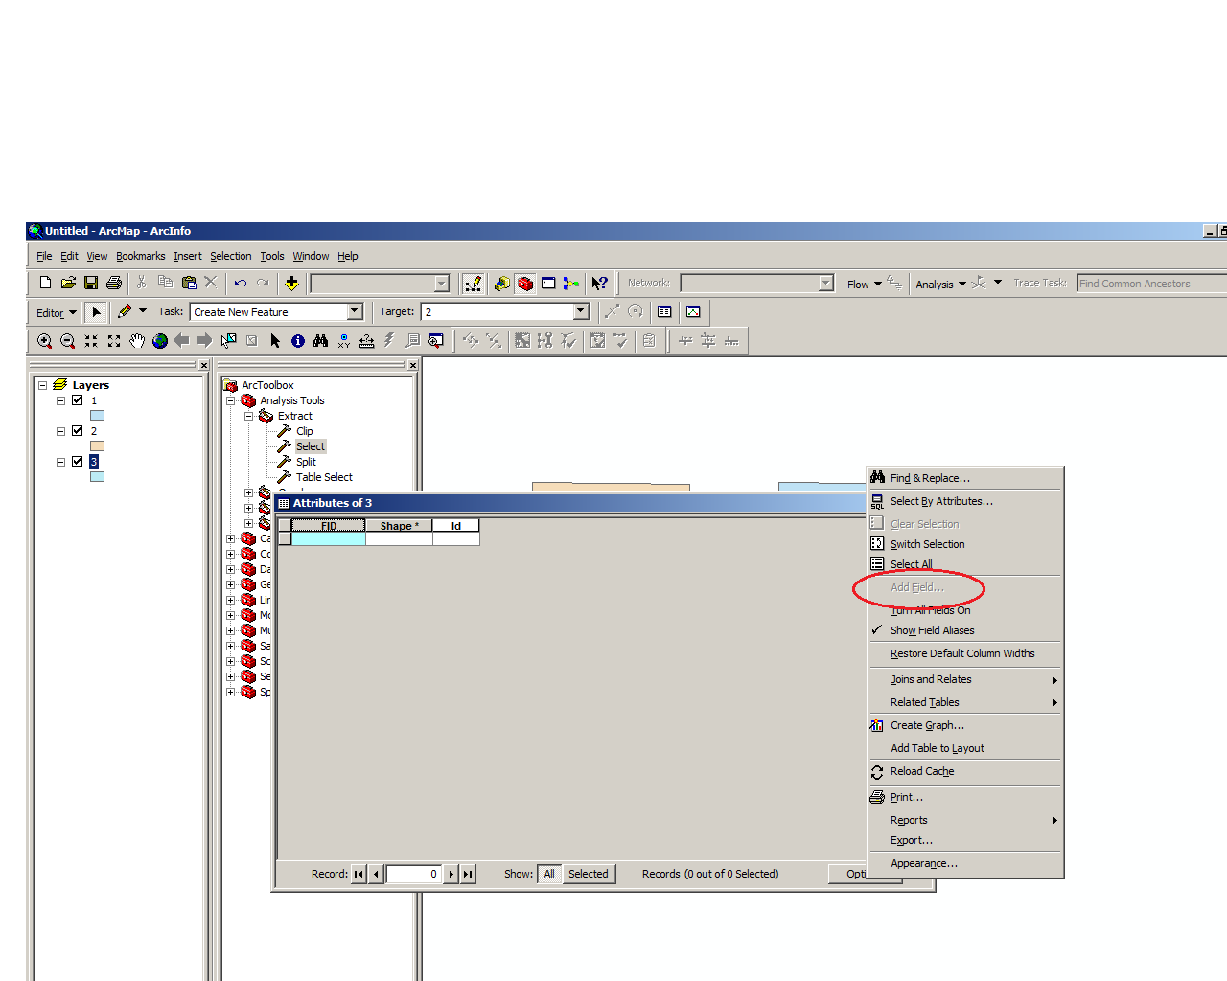The width and height of the screenshot is (1227, 981).
Task: Uncheck layer 1 visibility checkbox
Action: point(78,400)
